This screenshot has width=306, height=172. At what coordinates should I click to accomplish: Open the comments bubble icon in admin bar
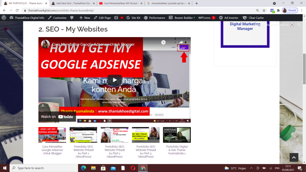point(72,18)
